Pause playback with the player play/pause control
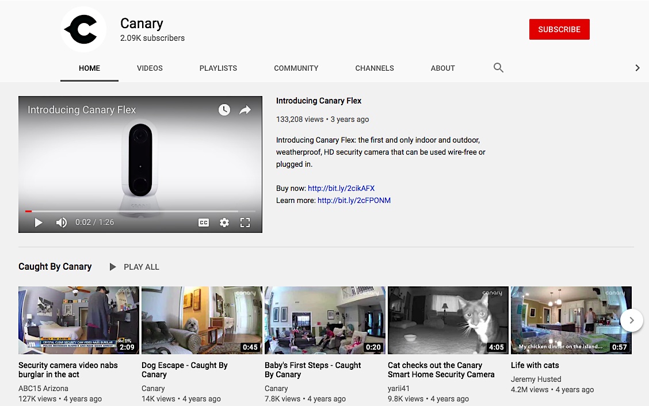 pyautogui.click(x=38, y=222)
